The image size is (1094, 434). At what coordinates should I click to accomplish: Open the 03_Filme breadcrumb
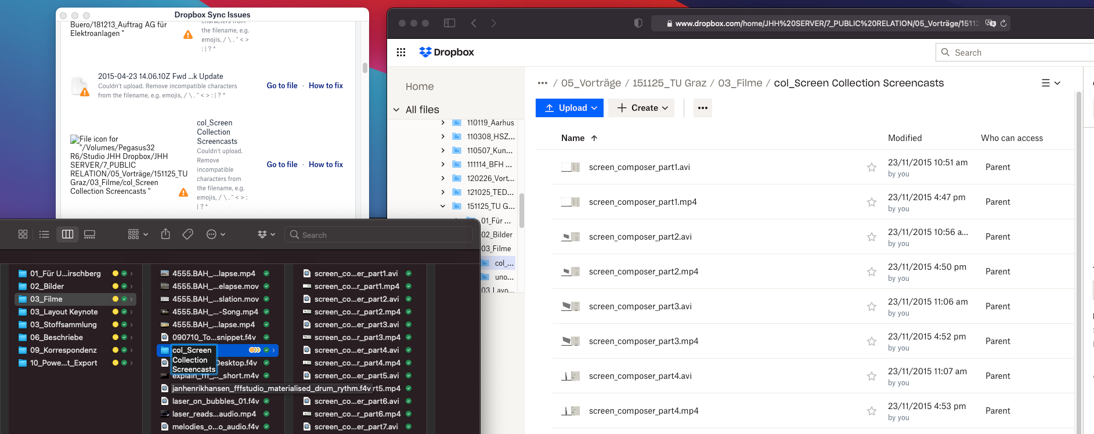740,83
